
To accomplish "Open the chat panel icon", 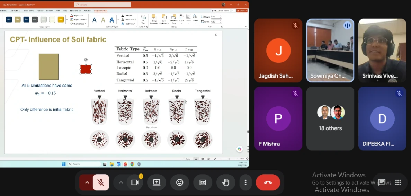I will pos(382,182).
